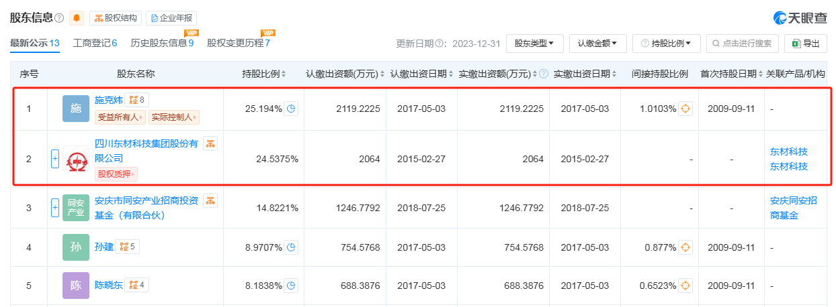836x307 pixels.
Task: Expand row 2 with the plus button
Action: point(55,160)
